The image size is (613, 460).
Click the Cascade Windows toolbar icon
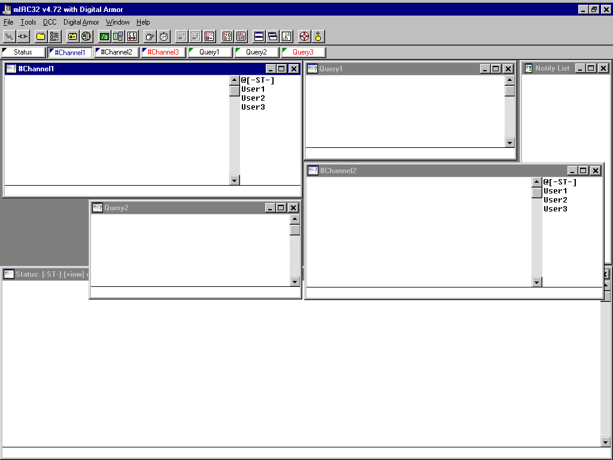[273, 37]
